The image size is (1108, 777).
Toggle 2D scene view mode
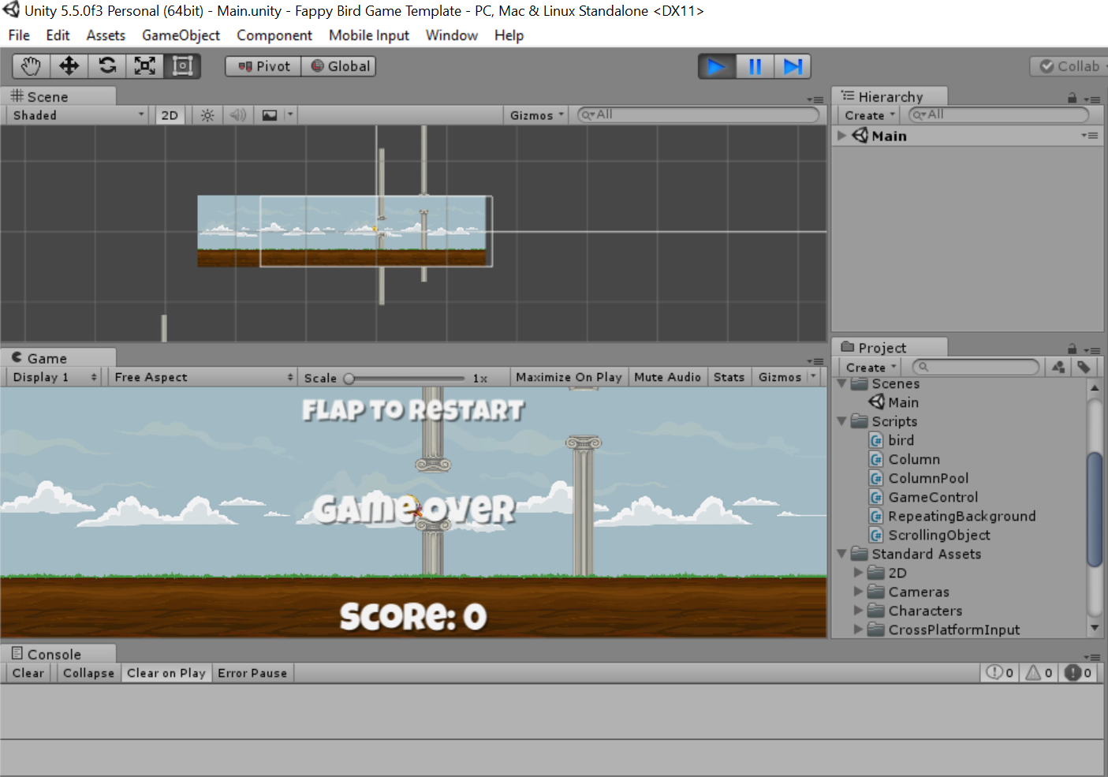[170, 115]
